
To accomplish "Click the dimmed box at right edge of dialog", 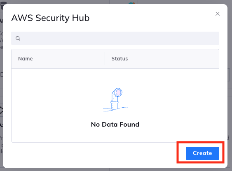I will click(x=229, y=75).
